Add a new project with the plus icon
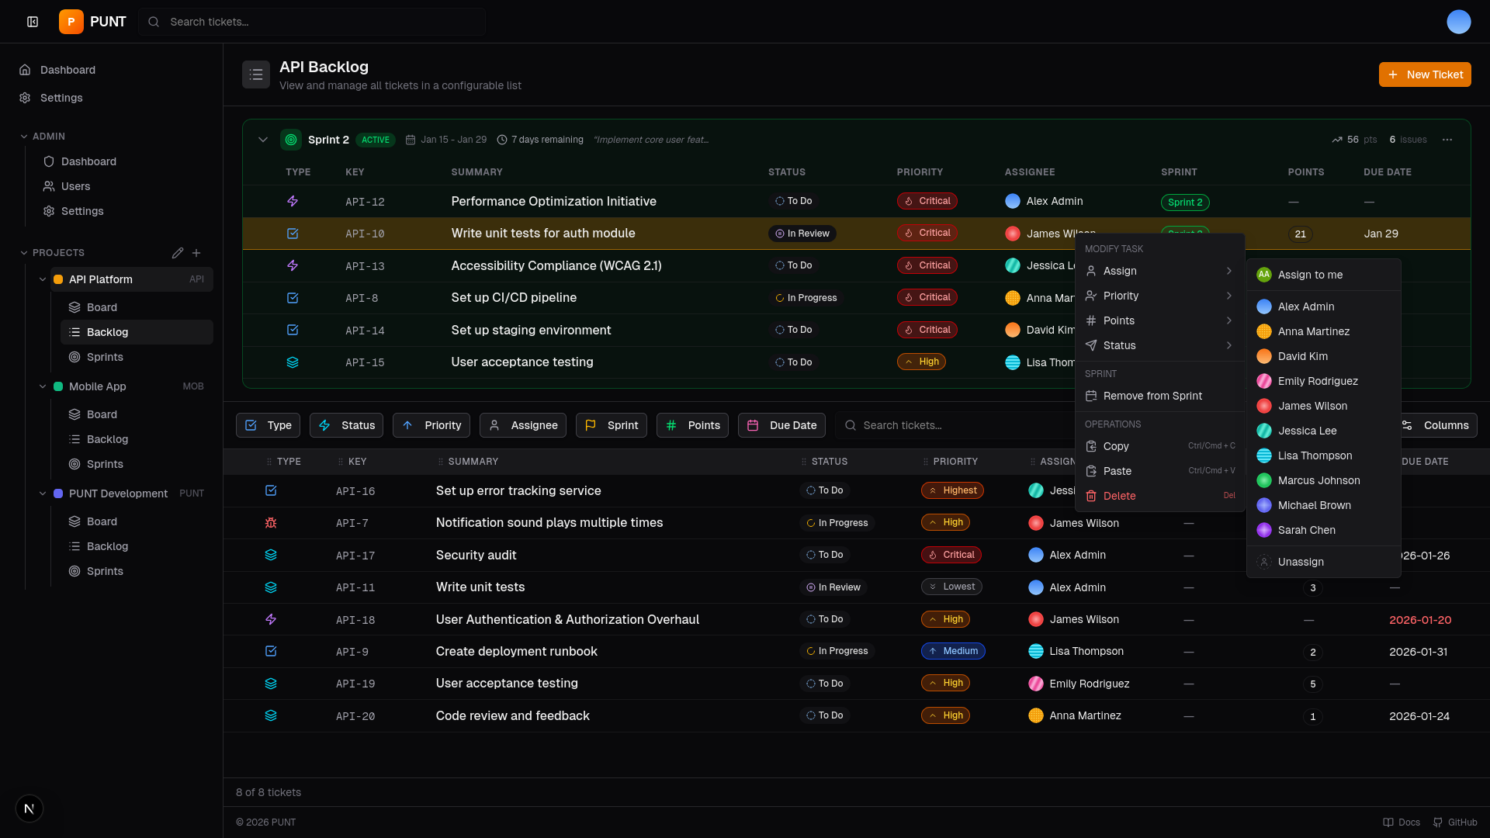Viewport: 1490px width, 838px height. click(x=196, y=253)
